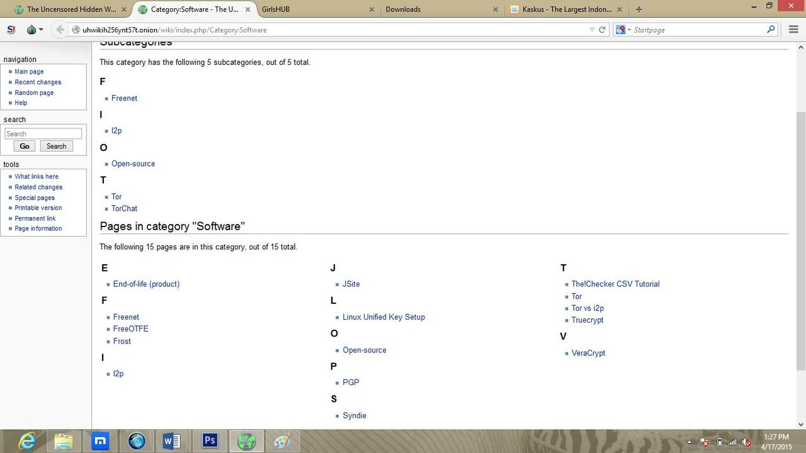Open a new tab with plus button

point(639,9)
